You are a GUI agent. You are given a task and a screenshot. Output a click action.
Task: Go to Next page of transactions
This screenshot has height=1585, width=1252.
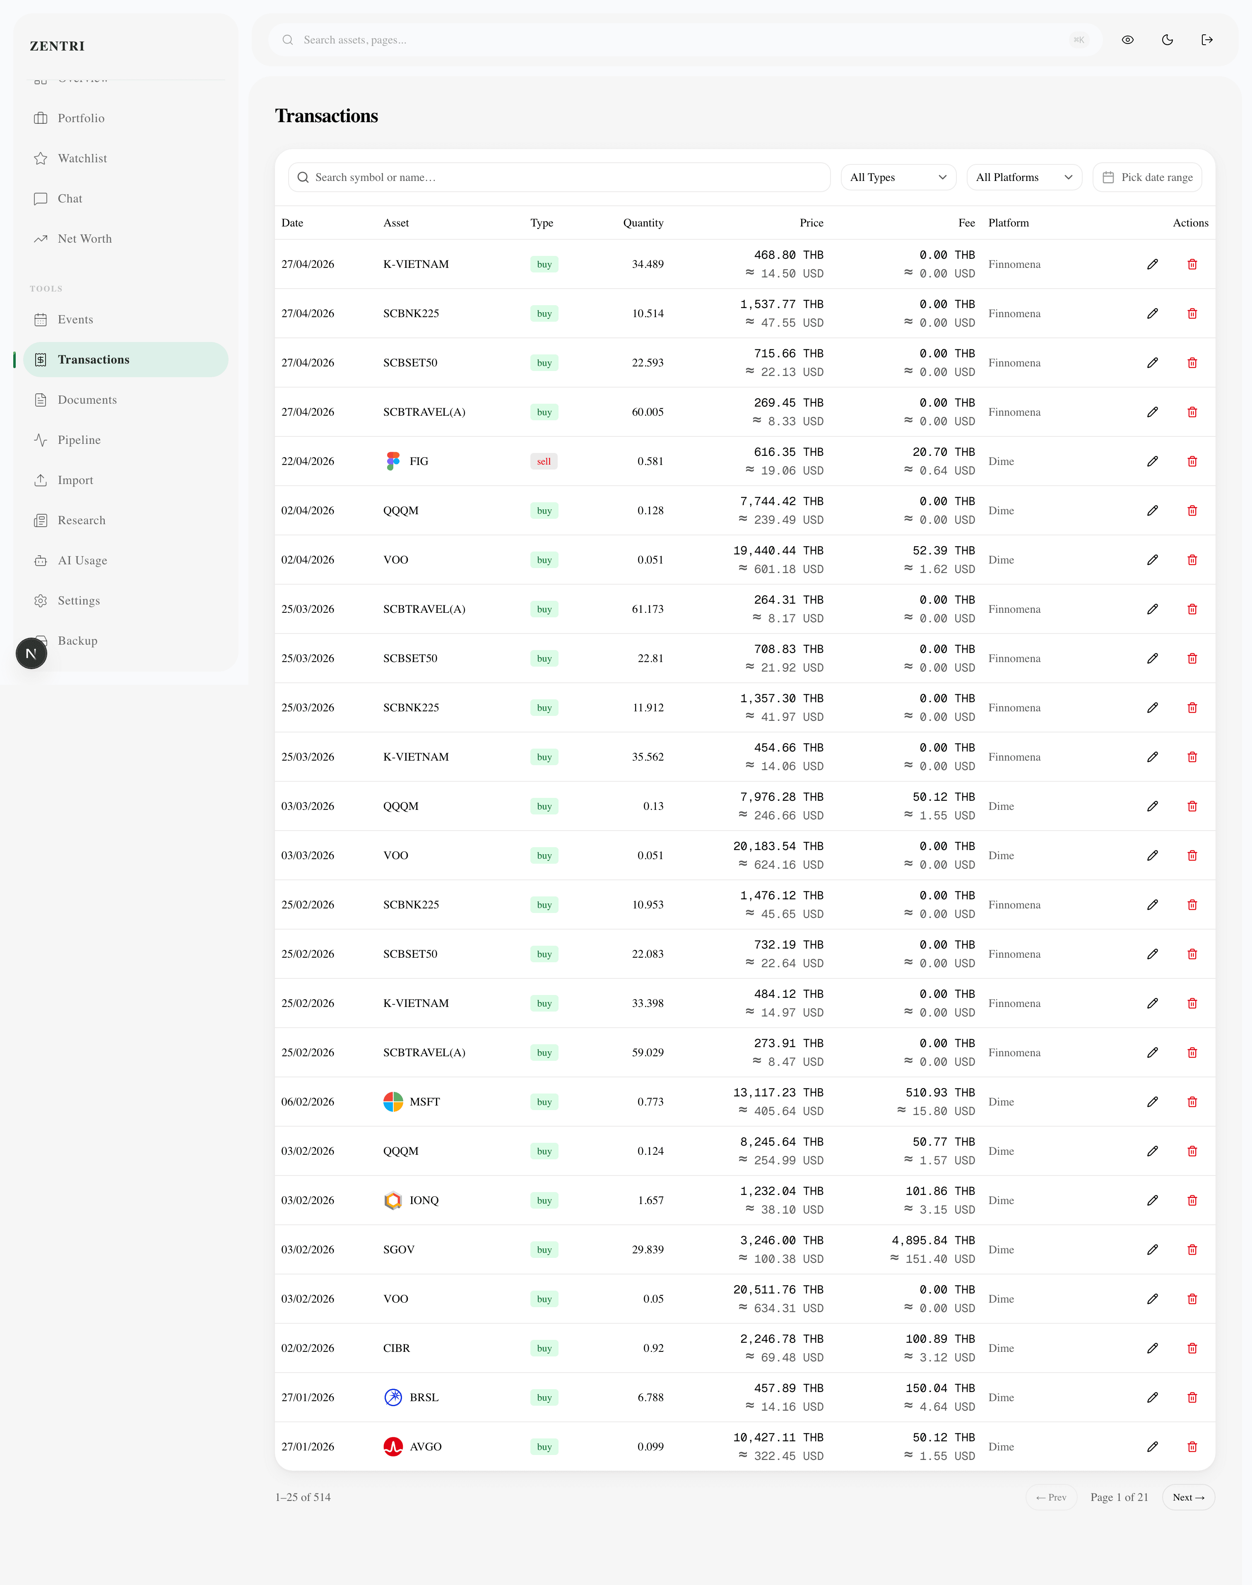(1188, 1497)
